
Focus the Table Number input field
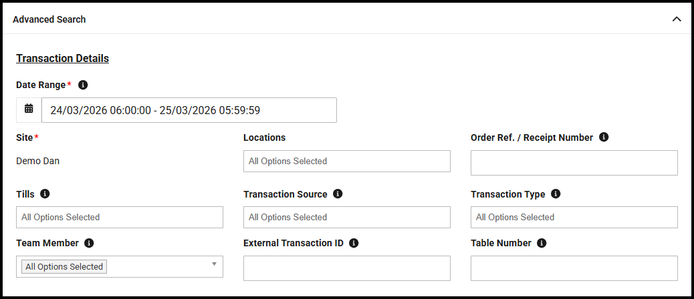pyautogui.click(x=574, y=268)
